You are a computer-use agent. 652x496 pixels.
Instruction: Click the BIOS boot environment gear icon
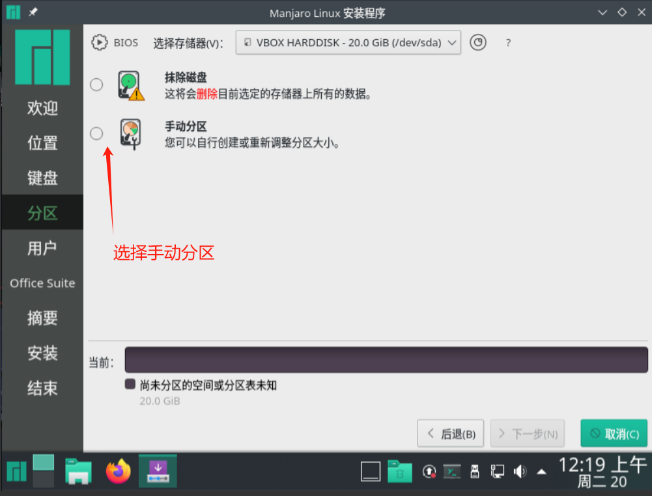click(x=98, y=43)
